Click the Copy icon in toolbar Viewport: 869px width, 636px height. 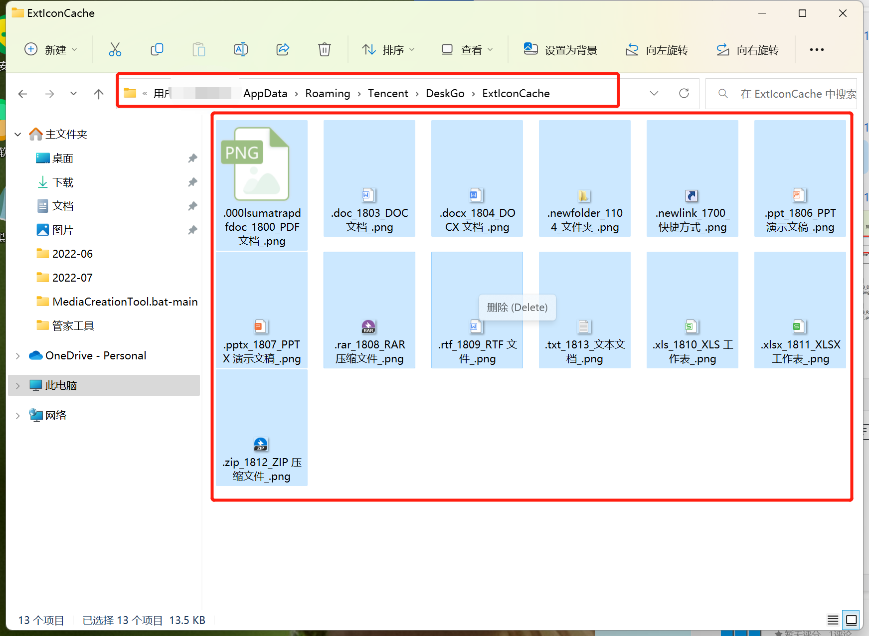tap(157, 49)
